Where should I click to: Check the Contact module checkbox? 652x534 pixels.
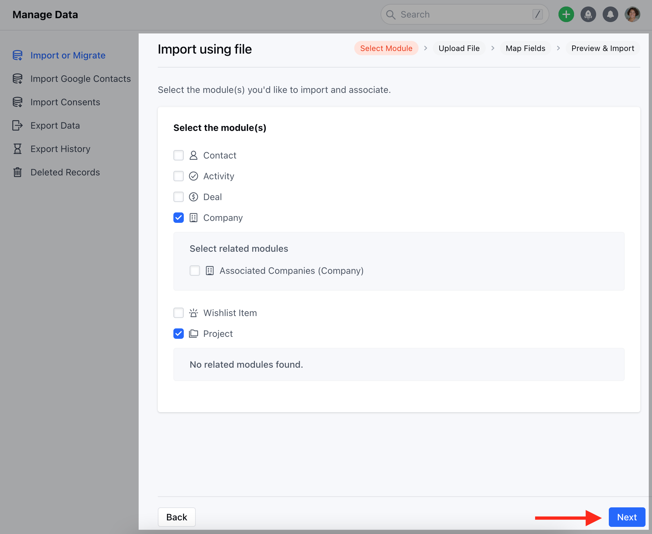(x=179, y=155)
